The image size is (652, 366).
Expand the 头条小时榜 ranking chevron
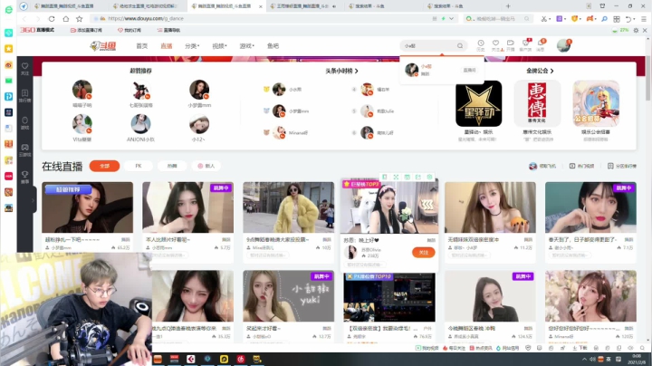(x=357, y=72)
